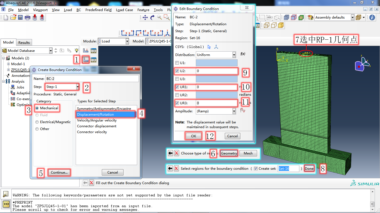Click the f(x) analytical field icon
This screenshot has width=380, height=213.
[243, 54]
